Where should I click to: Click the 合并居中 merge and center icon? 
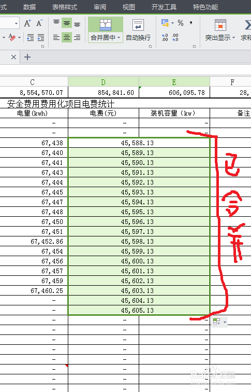click(105, 25)
